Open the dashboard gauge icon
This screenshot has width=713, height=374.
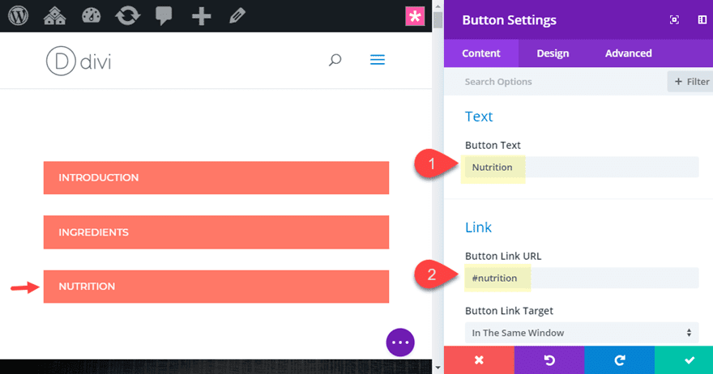(x=92, y=15)
